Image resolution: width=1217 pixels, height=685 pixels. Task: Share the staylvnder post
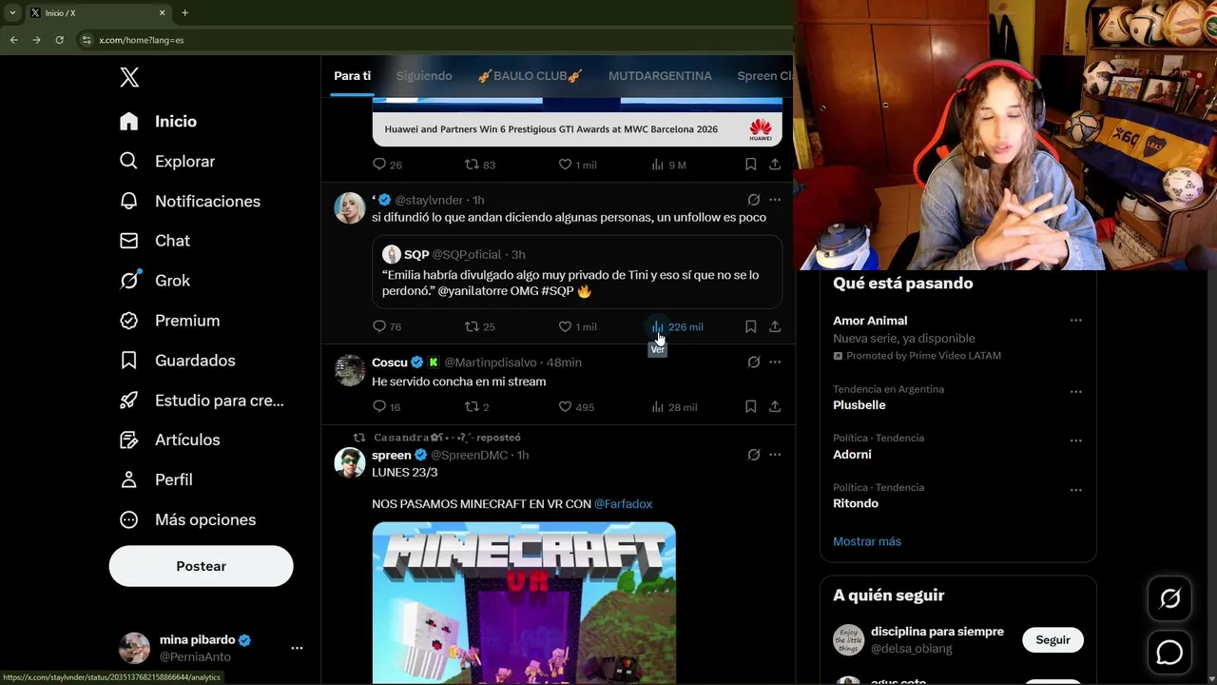pos(775,326)
